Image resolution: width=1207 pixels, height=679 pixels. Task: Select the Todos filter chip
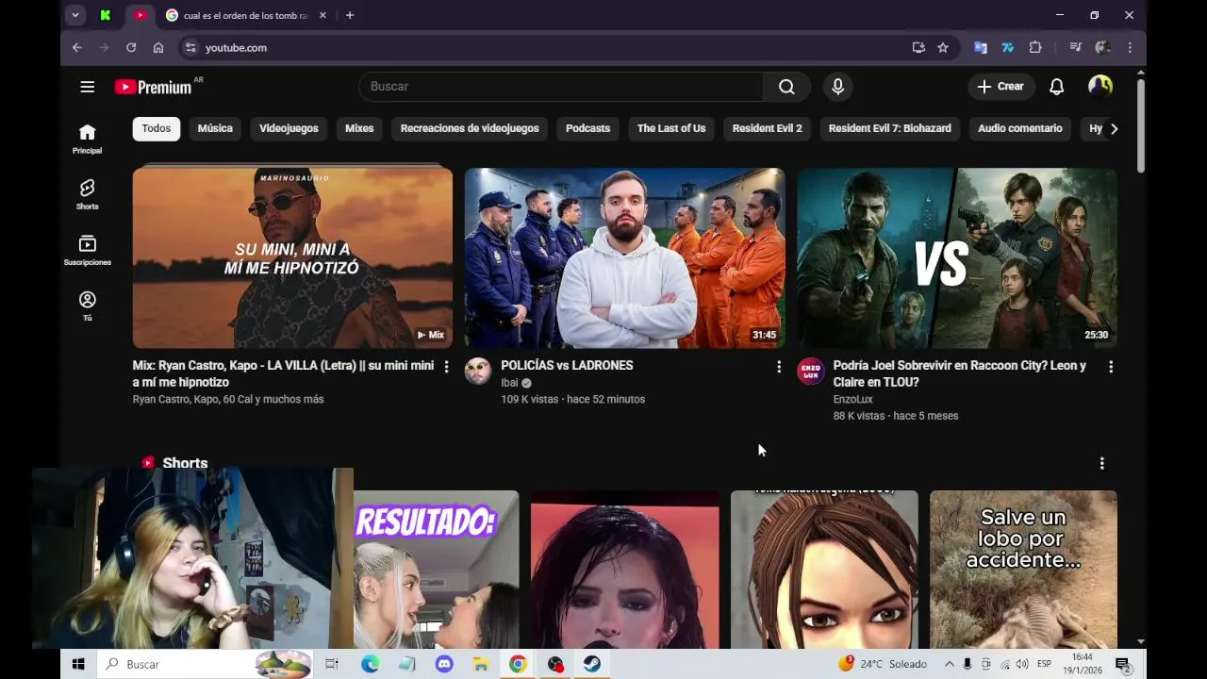(157, 128)
